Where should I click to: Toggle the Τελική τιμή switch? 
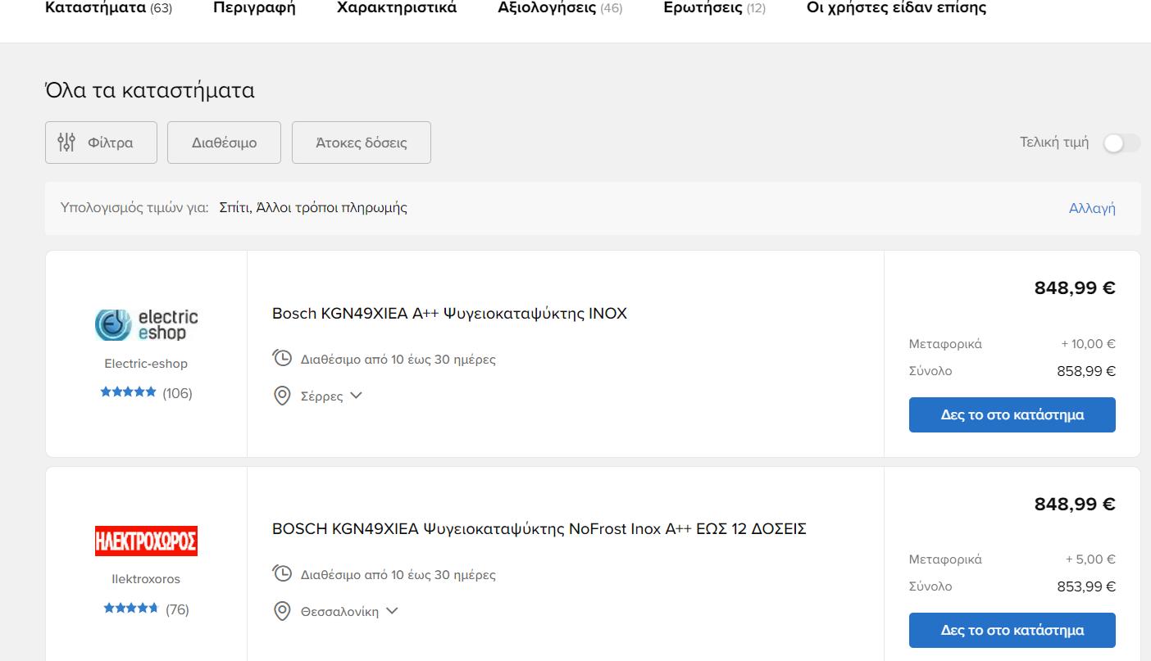click(x=1121, y=143)
